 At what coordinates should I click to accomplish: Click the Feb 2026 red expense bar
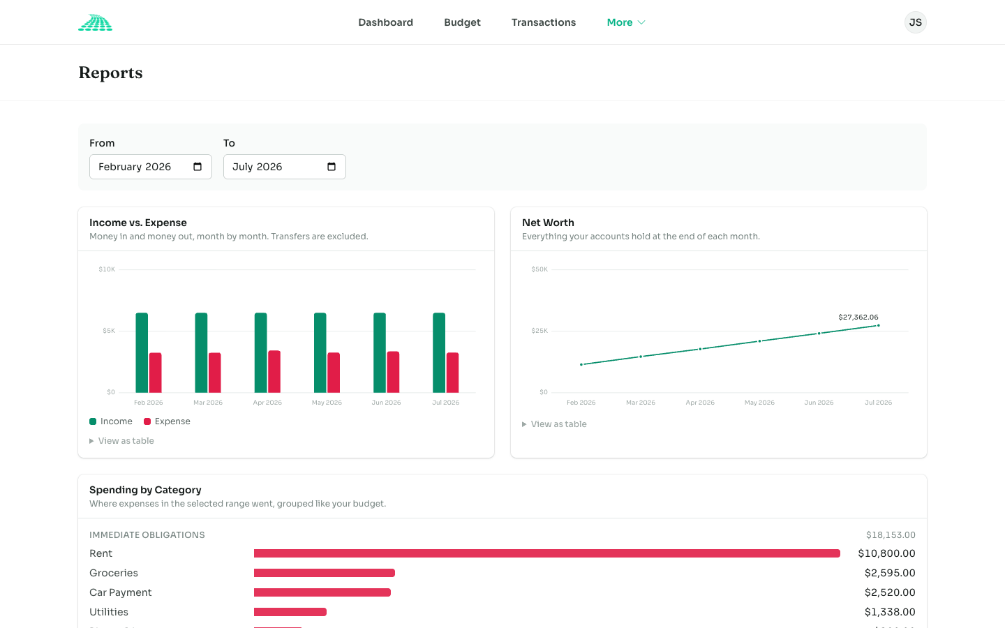pos(156,373)
